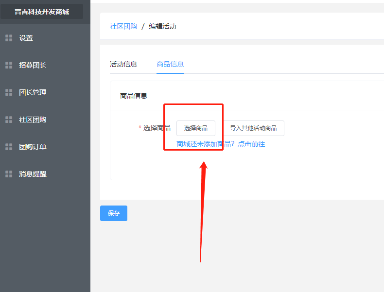Click the 选择商品 button
The image size is (384, 292).
coord(196,128)
